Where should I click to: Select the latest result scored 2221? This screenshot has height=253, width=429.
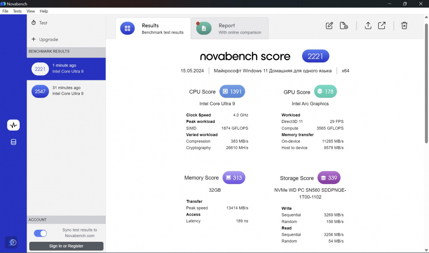66,68
